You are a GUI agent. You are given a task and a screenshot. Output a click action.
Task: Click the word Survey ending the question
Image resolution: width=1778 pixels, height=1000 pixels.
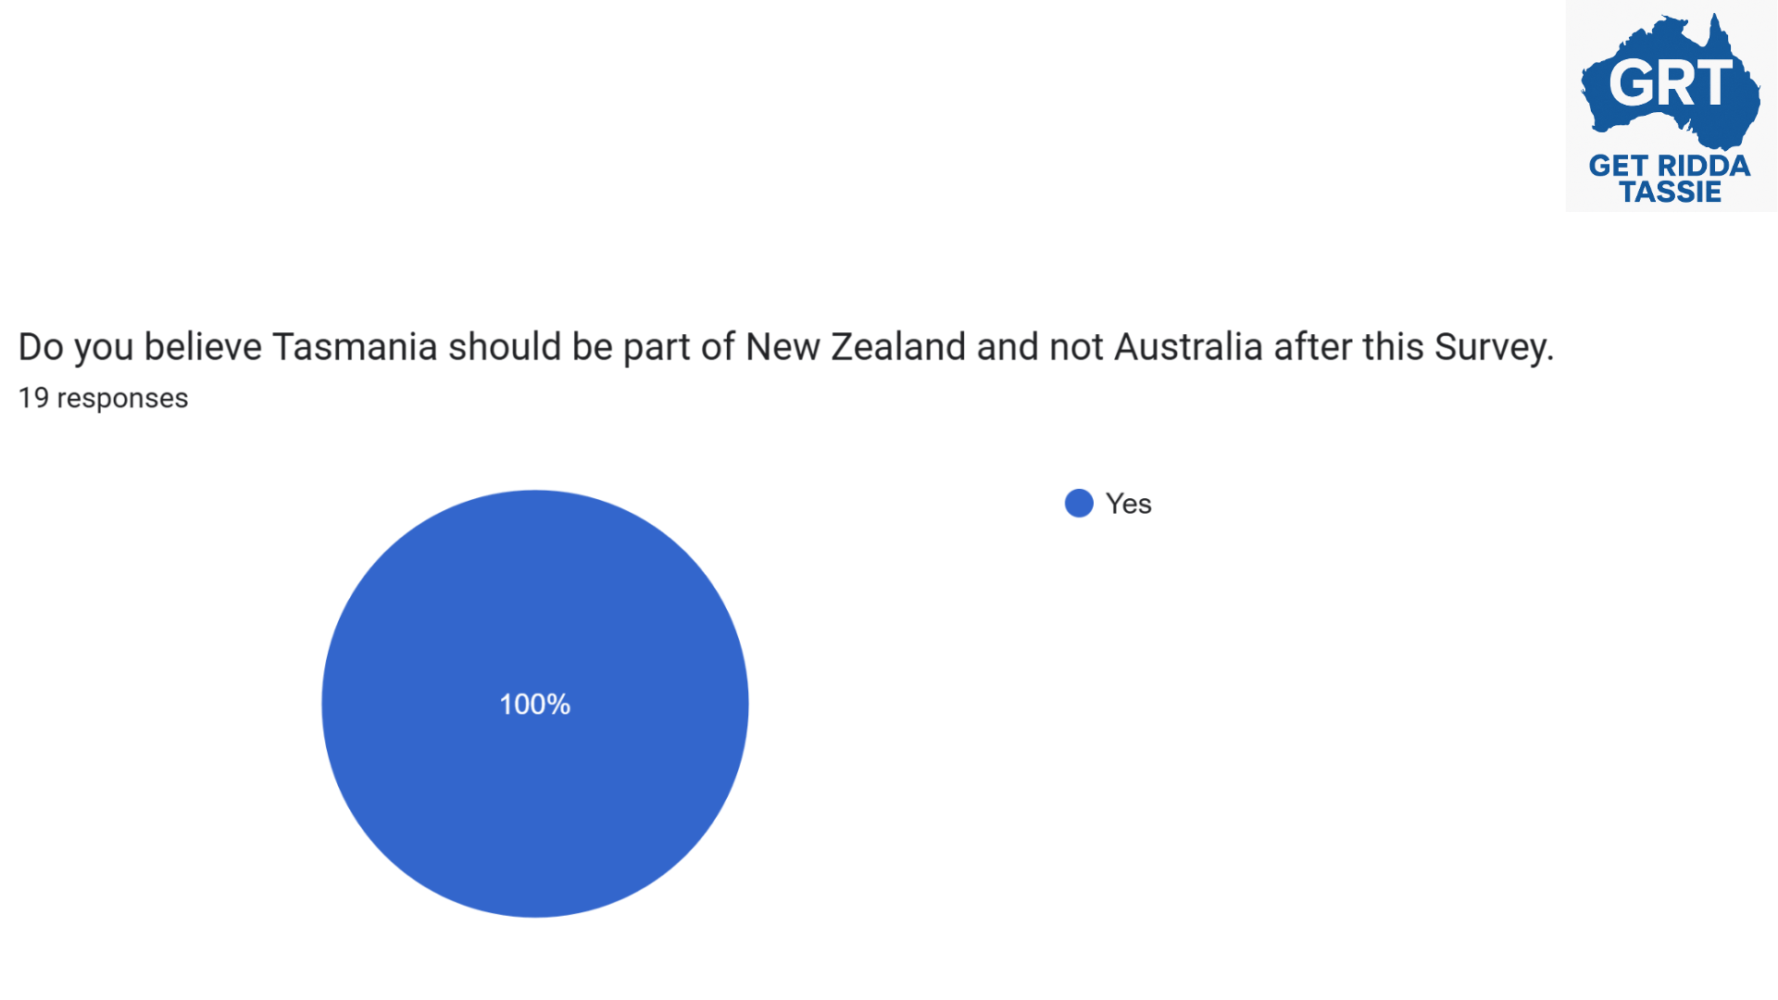coord(1493,347)
